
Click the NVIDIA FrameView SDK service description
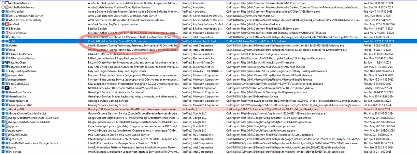pyautogui.click(x=125, y=88)
